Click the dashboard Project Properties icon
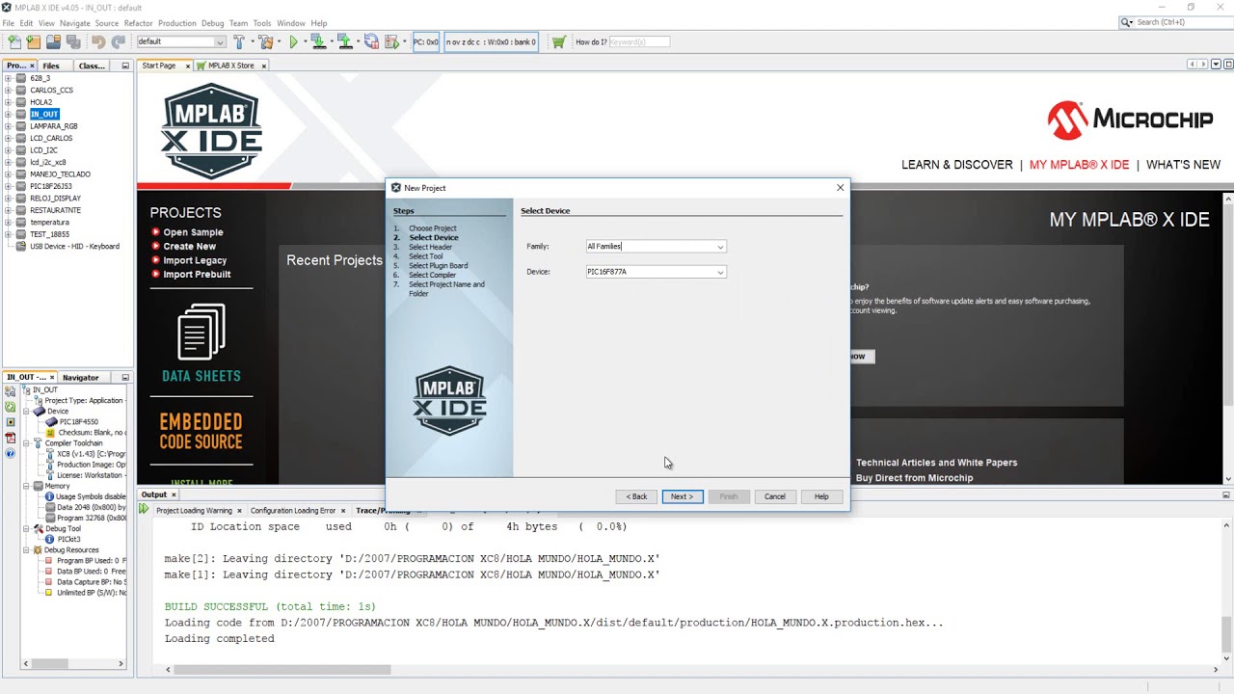The height and width of the screenshot is (694, 1234). (10, 391)
